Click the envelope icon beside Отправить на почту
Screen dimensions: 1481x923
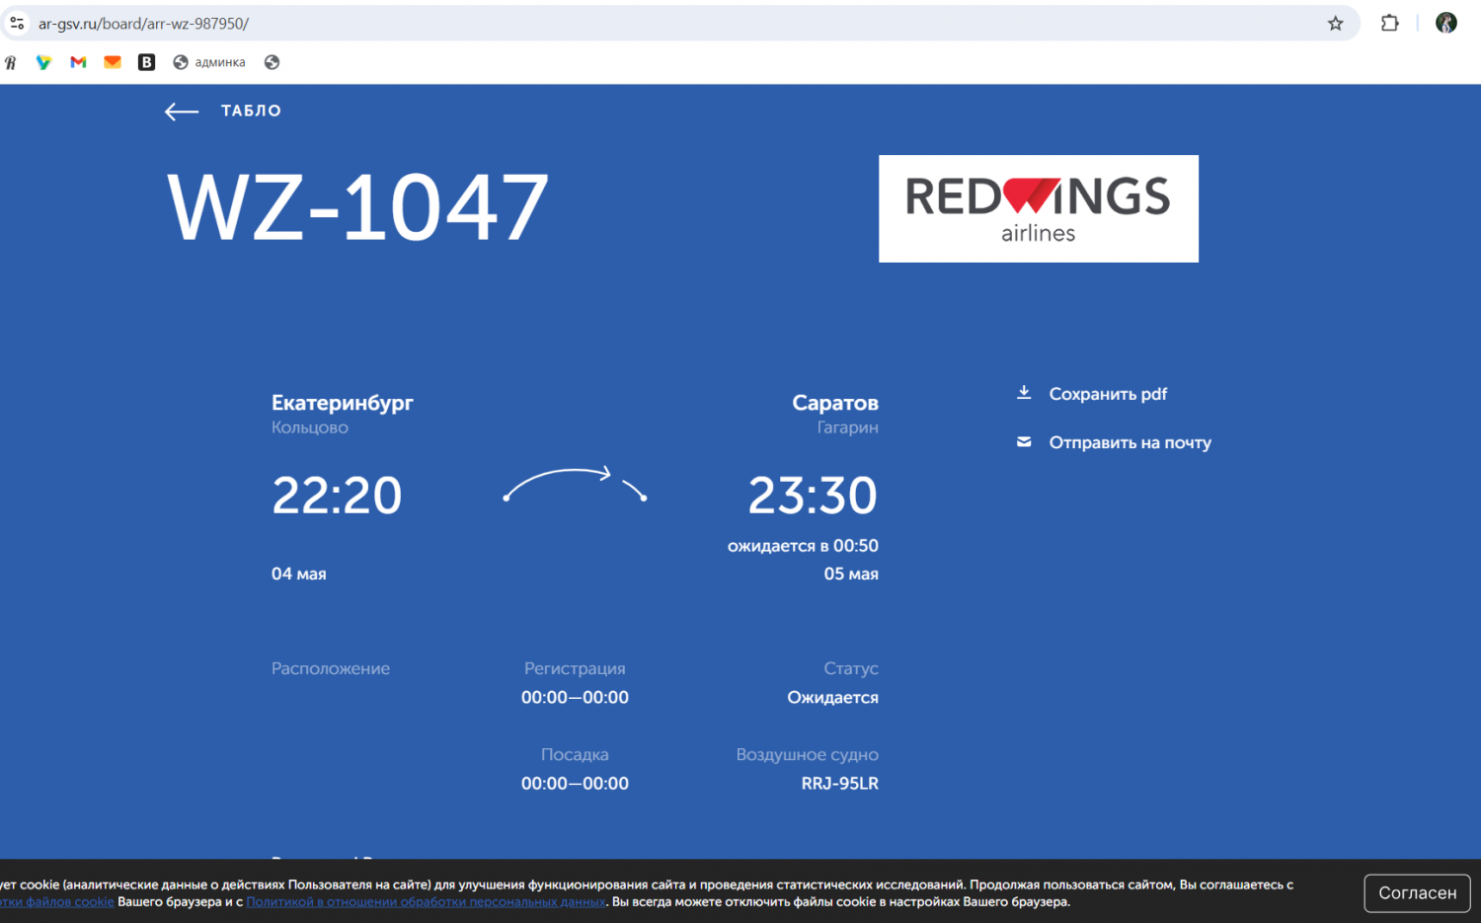[x=1024, y=442]
